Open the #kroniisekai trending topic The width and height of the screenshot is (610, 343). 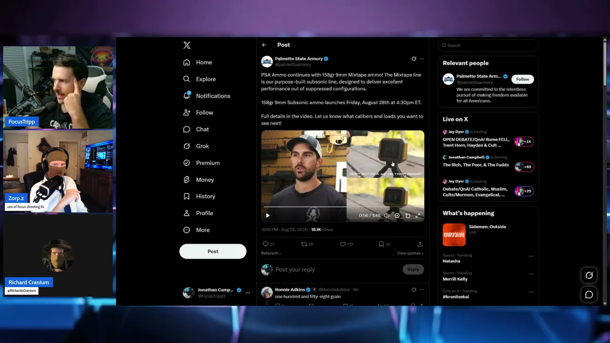[x=456, y=297]
